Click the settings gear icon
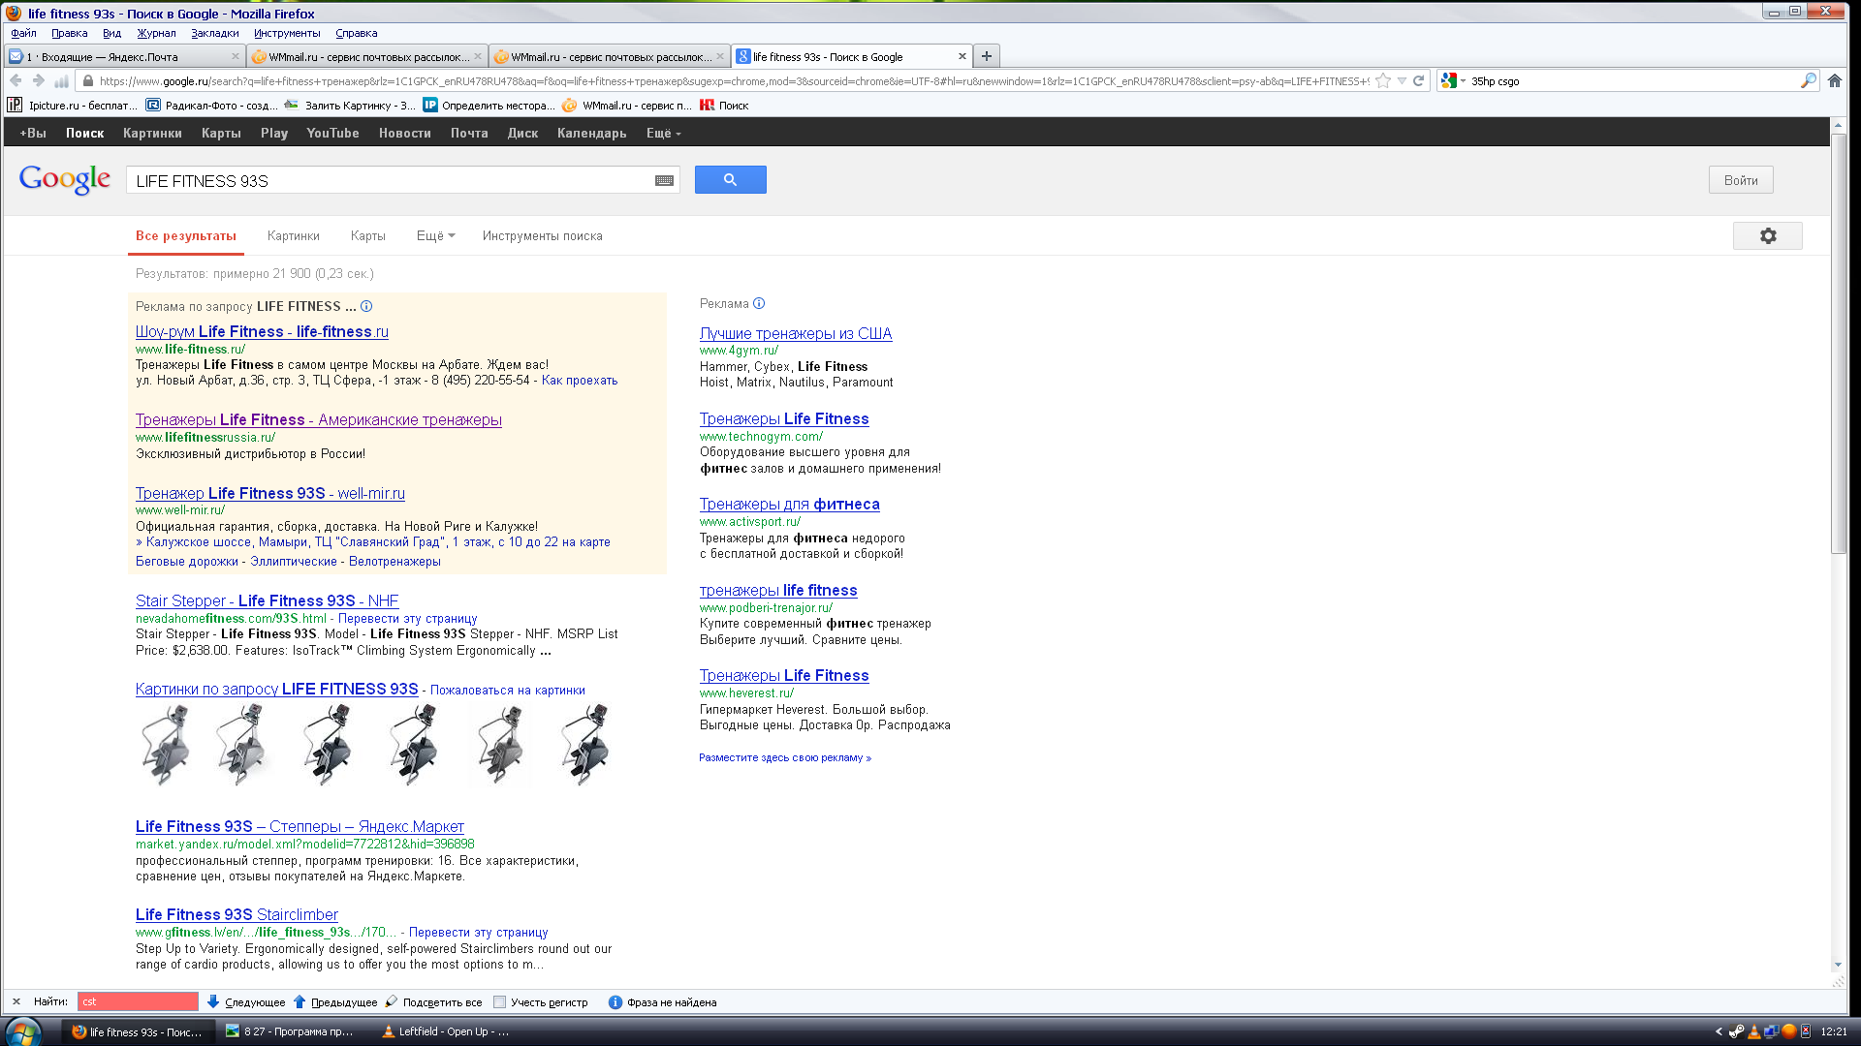 (1767, 236)
